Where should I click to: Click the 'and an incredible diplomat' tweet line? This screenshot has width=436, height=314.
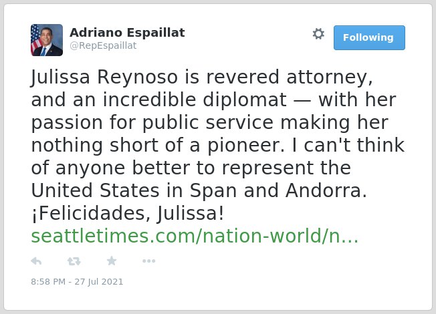[213, 100]
